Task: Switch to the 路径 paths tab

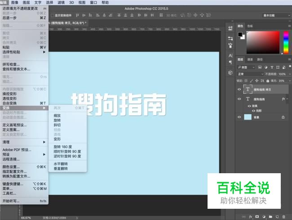Action: (x=260, y=59)
